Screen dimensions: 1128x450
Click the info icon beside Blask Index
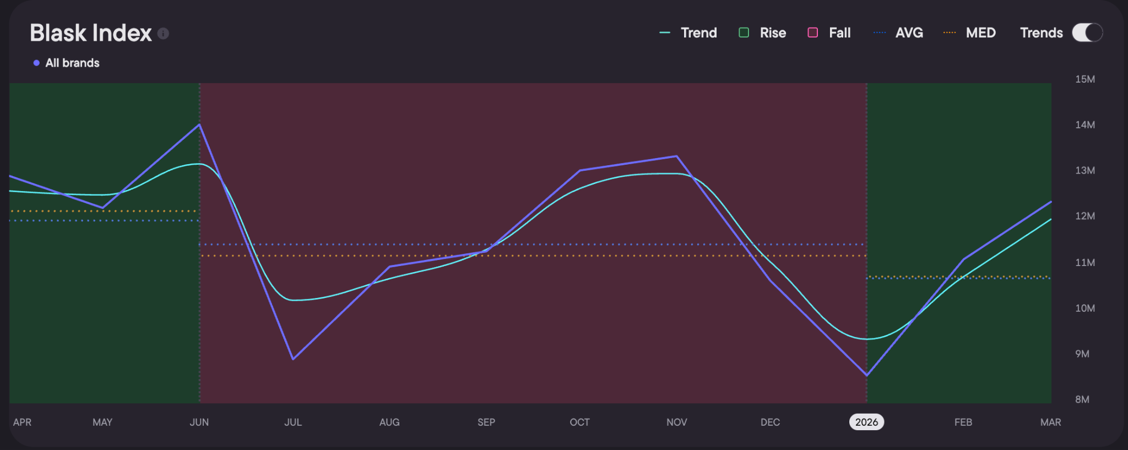click(x=163, y=34)
